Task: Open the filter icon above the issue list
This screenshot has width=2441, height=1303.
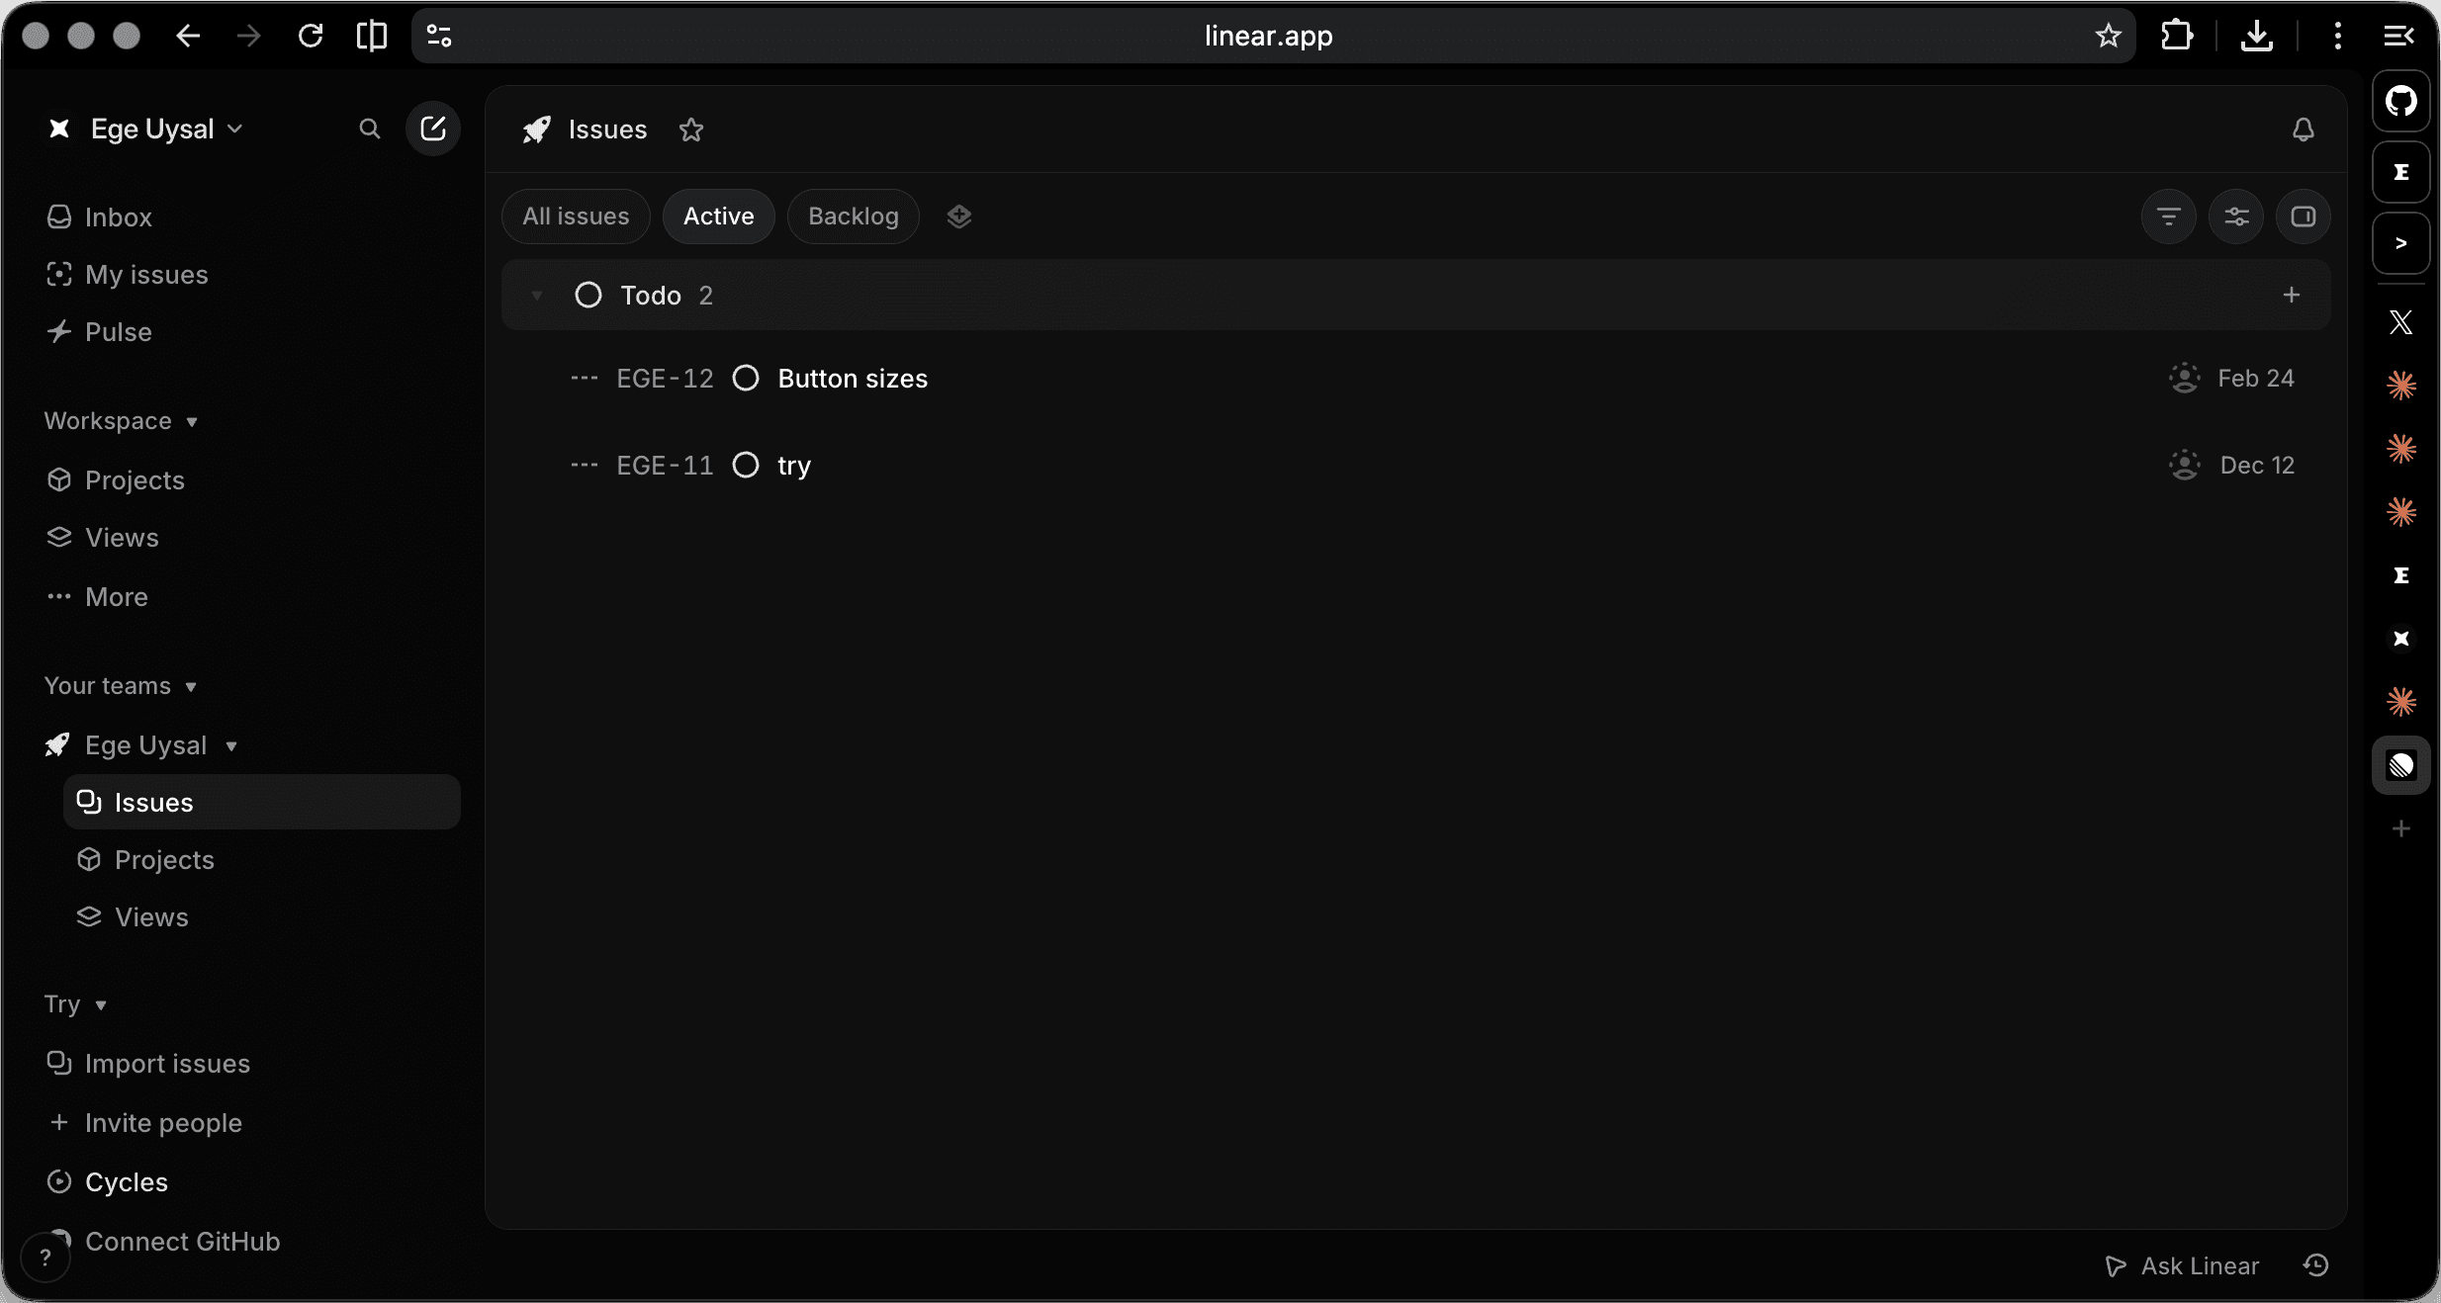Action: click(2168, 216)
